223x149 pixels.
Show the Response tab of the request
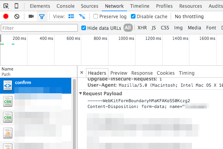142,73
